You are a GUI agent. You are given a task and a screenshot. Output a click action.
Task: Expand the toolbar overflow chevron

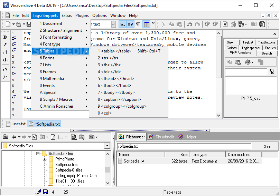(153, 23)
